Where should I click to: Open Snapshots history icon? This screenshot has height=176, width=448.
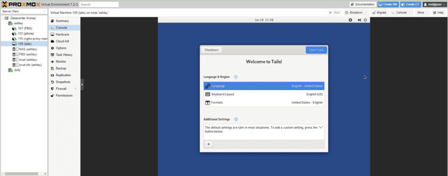coord(52,82)
